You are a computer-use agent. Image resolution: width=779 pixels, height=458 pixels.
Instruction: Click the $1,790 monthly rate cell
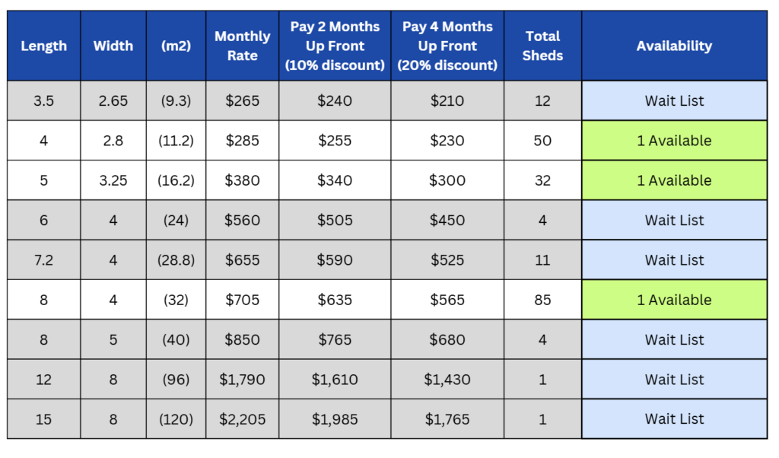(242, 380)
